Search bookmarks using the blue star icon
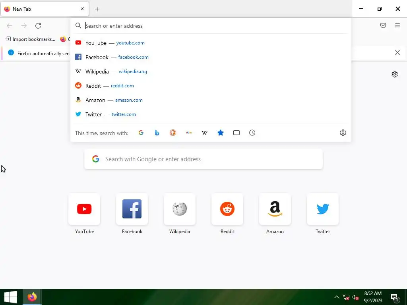This screenshot has height=305, width=407. 220,133
